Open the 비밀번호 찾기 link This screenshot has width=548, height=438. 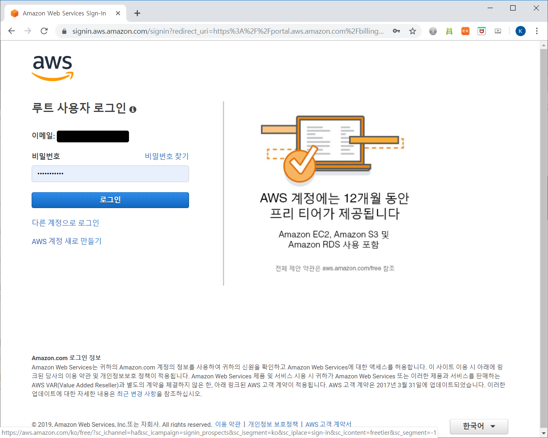(167, 156)
